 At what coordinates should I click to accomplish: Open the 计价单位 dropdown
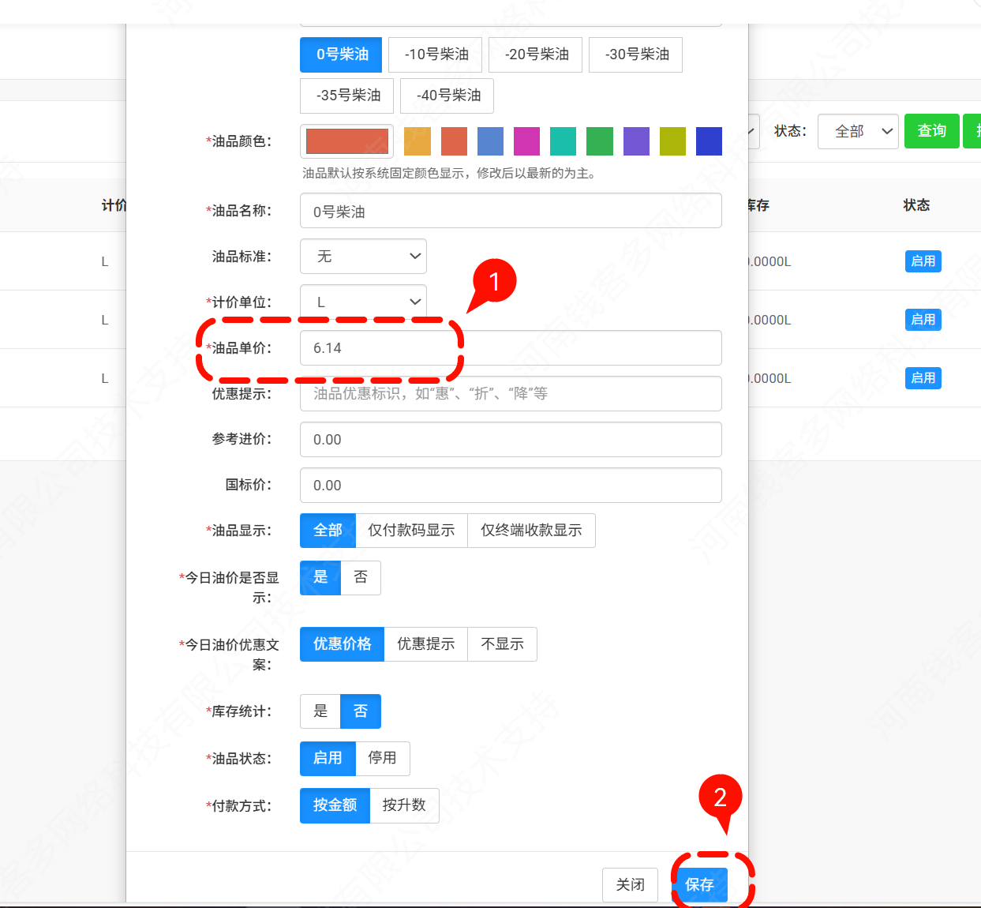point(363,302)
